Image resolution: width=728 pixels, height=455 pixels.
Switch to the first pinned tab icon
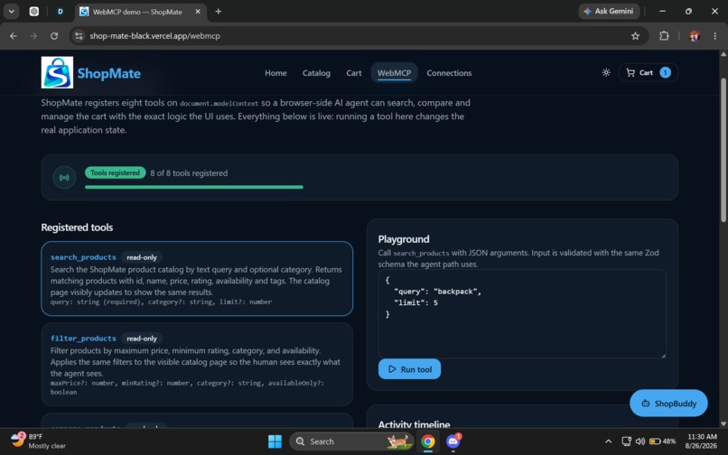coord(34,12)
